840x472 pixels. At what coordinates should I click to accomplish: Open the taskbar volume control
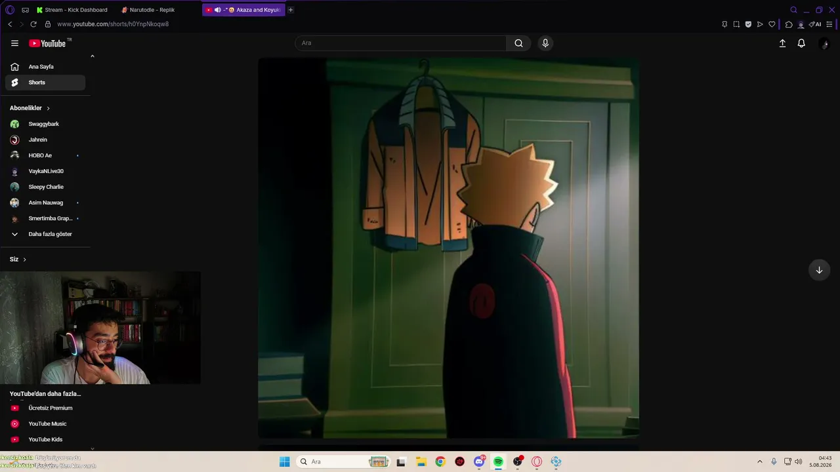(798, 462)
